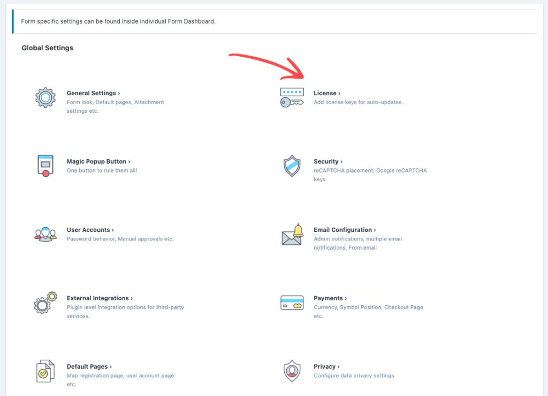
Task: Open the Default Pages link
Action: pos(89,367)
